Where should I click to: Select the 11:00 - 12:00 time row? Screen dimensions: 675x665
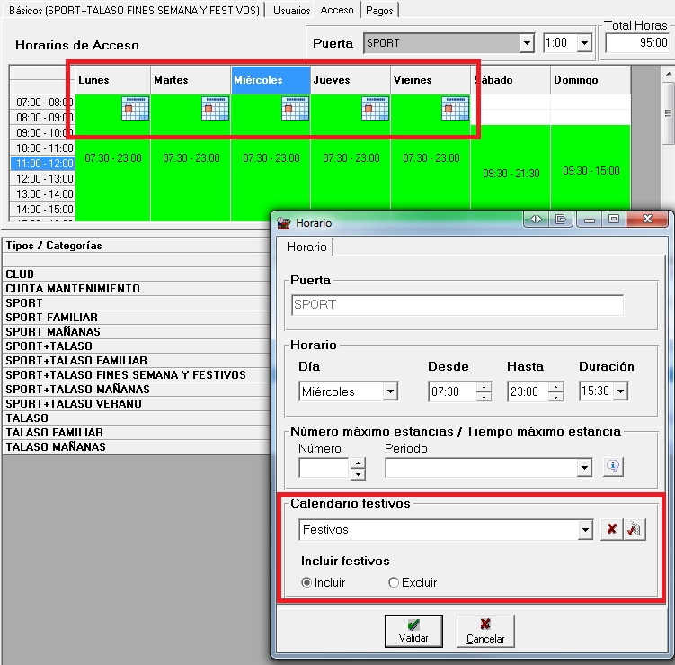pyautogui.click(x=42, y=164)
